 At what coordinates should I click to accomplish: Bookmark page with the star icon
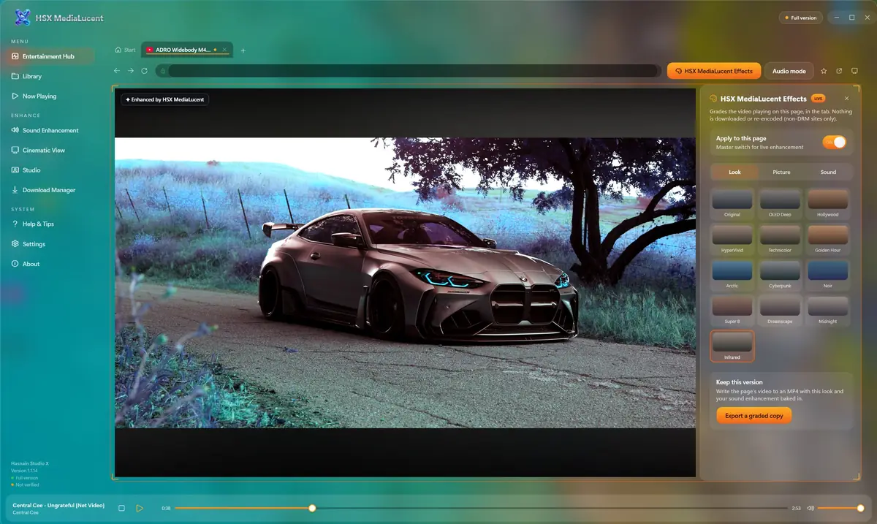824,71
